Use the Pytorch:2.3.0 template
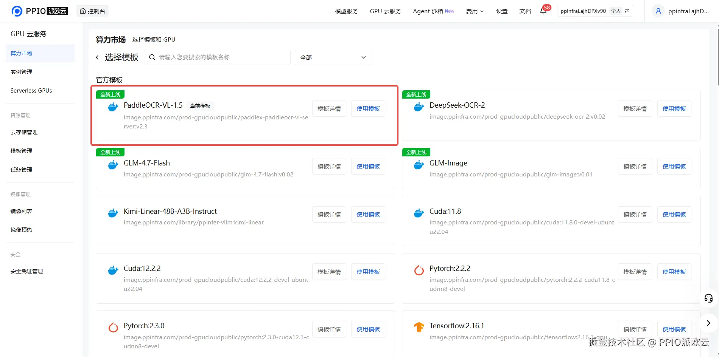Screen dimensions: 719x357 click(368, 329)
